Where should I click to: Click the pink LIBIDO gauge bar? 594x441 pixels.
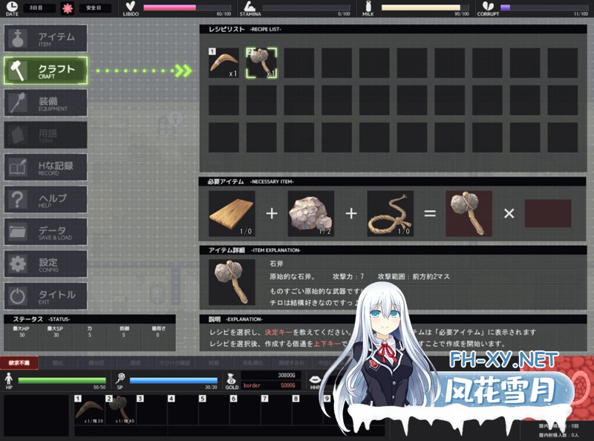(x=187, y=7)
